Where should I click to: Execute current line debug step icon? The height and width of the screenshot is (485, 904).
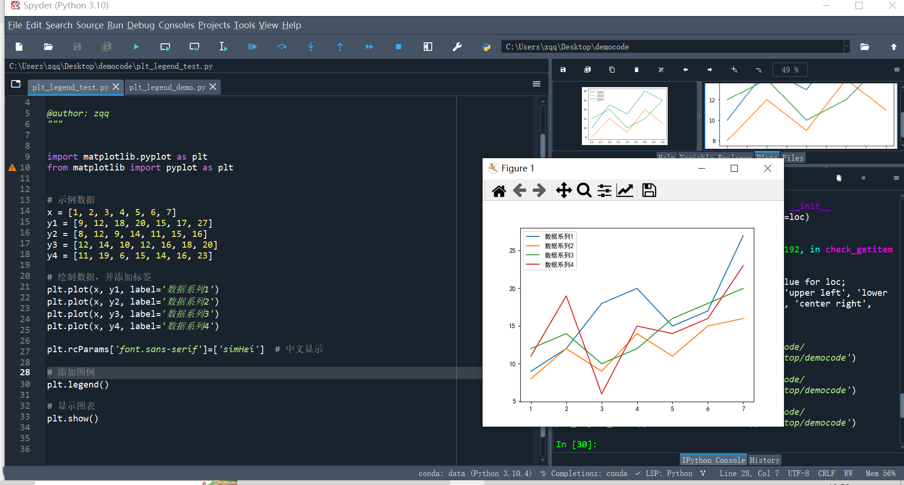[282, 47]
